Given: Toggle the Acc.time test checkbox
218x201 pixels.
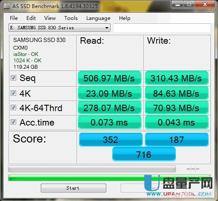Looking at the screenshot, I should click(13, 122).
